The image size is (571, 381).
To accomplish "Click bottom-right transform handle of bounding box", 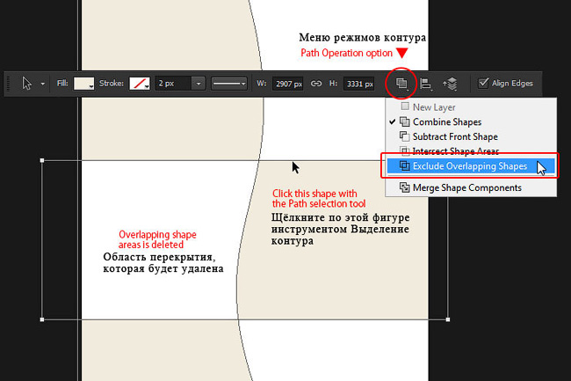I will click(x=448, y=319).
